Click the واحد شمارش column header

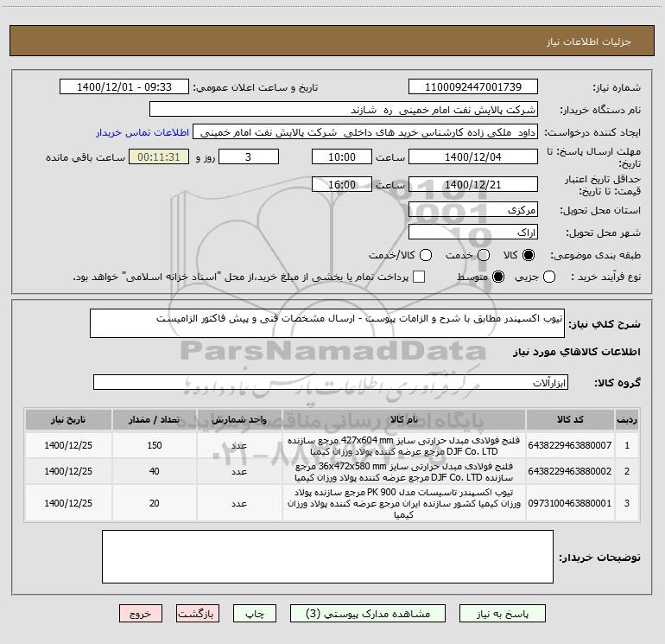[239, 419]
